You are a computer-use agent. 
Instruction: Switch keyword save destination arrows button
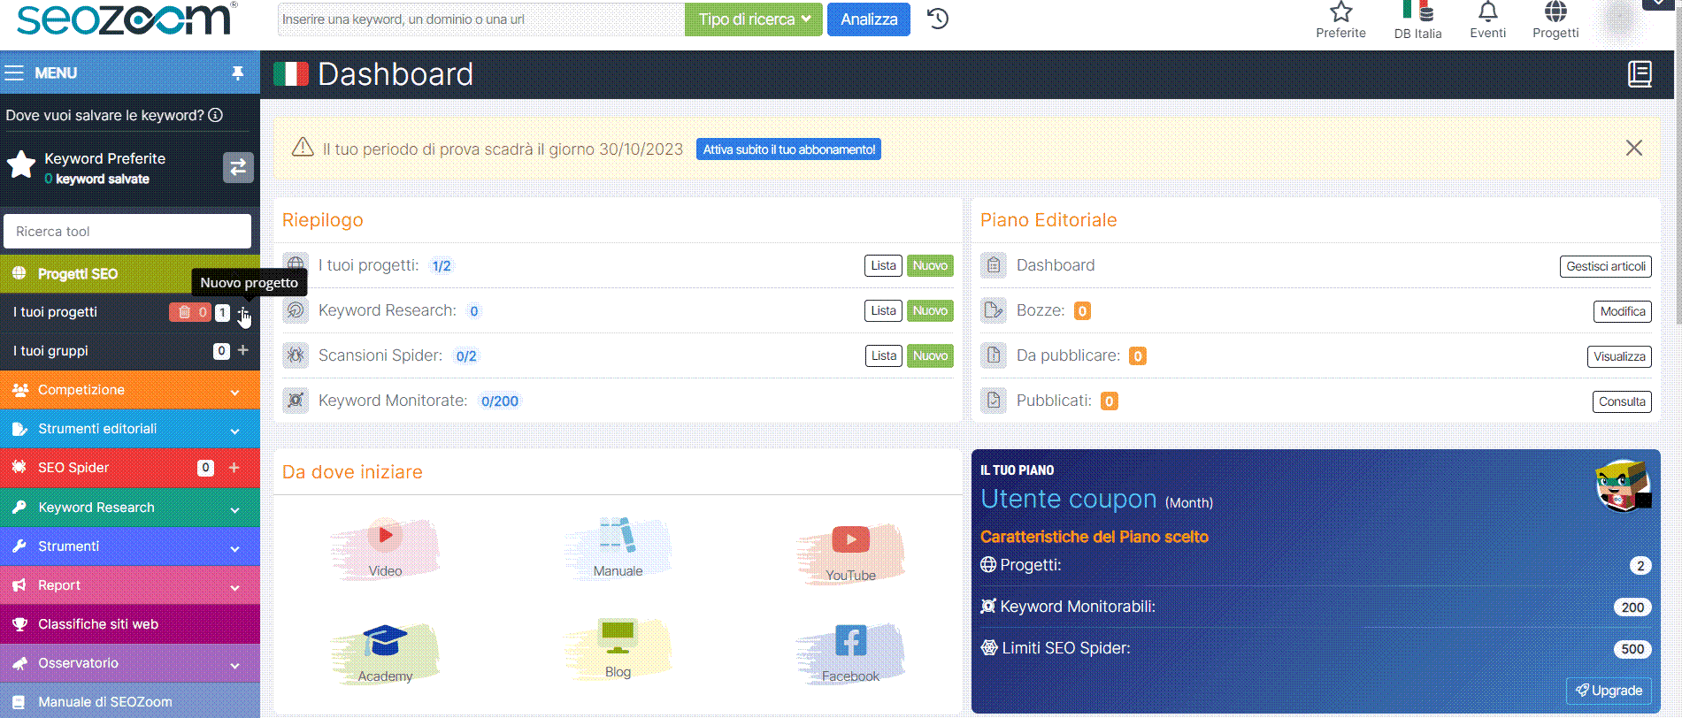pyautogui.click(x=237, y=167)
